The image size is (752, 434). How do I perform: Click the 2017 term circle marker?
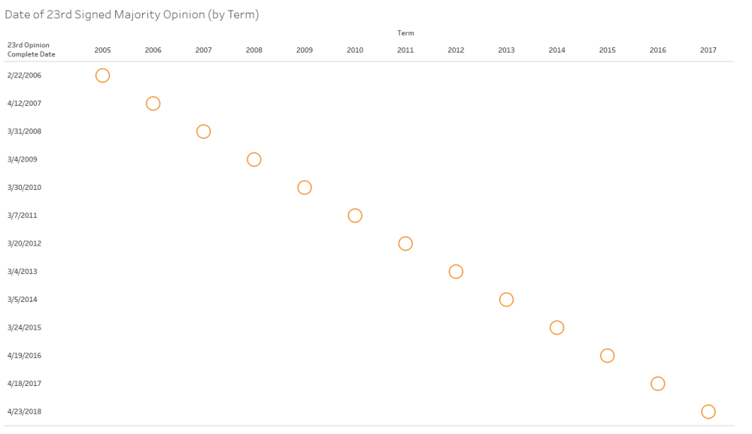click(708, 411)
